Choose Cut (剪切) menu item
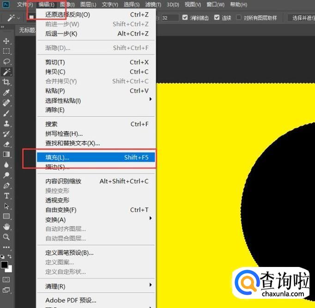Screen dimensions: 315x308 coord(96,62)
